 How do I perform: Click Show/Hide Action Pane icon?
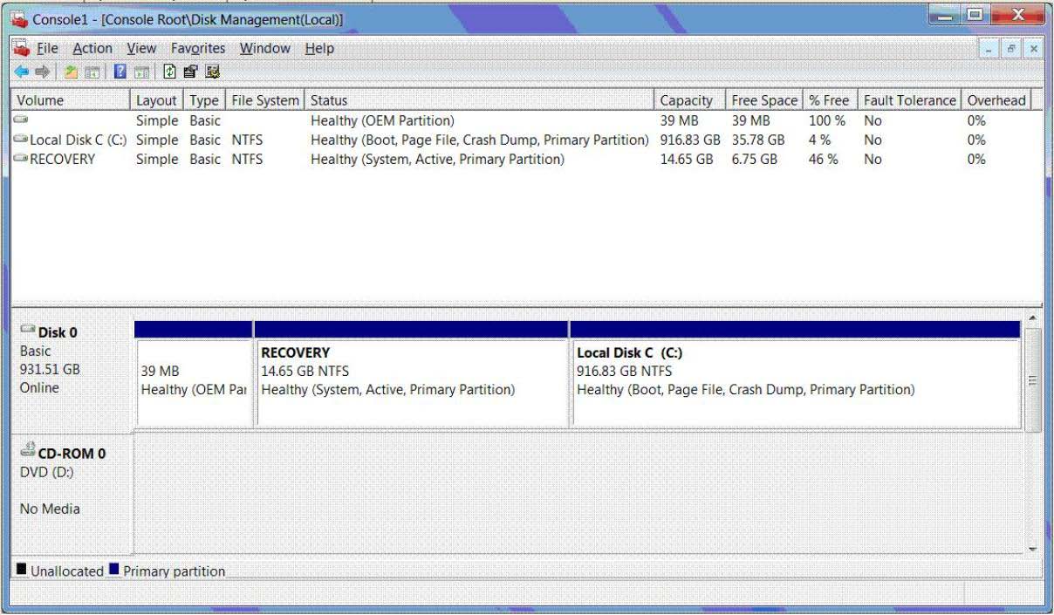(140, 72)
